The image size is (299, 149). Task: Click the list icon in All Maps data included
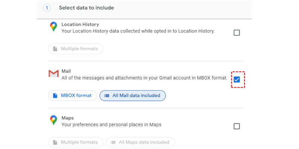tap(113, 142)
